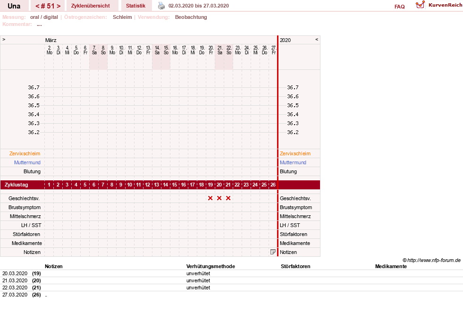
Task: Select the left Muttermund row label
Action: click(27, 162)
